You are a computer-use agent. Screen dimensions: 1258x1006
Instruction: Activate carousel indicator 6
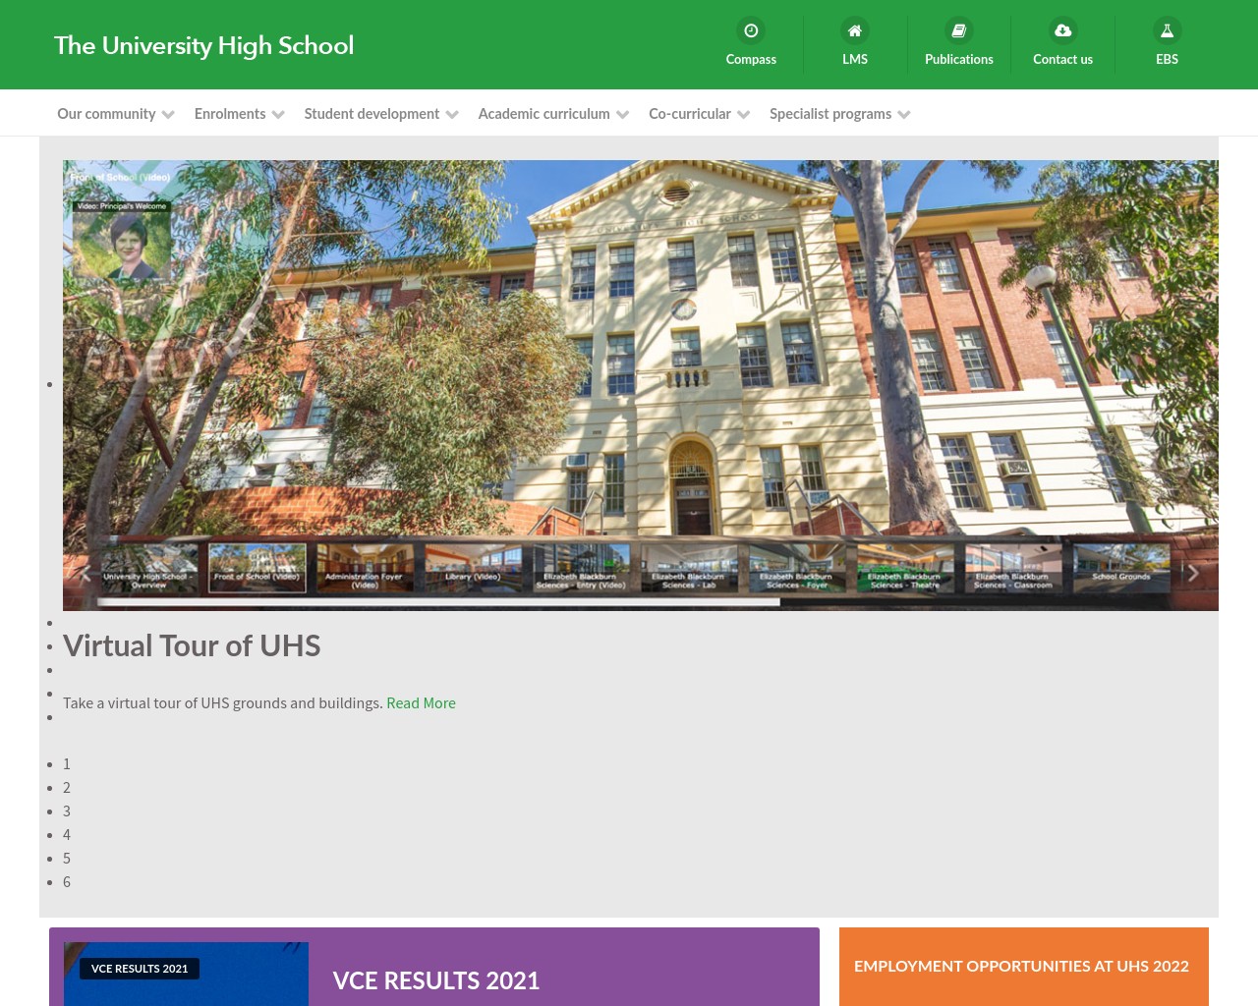tap(67, 881)
